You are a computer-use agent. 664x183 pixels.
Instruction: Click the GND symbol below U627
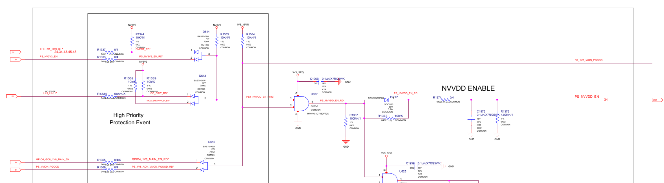point(298,123)
